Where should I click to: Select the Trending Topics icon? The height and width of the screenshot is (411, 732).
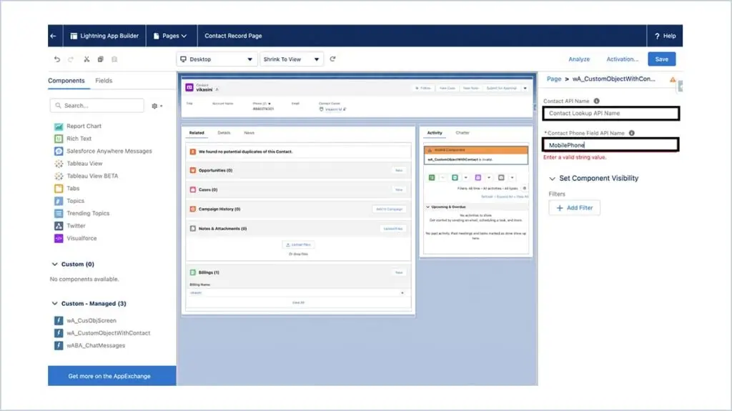[x=59, y=214]
